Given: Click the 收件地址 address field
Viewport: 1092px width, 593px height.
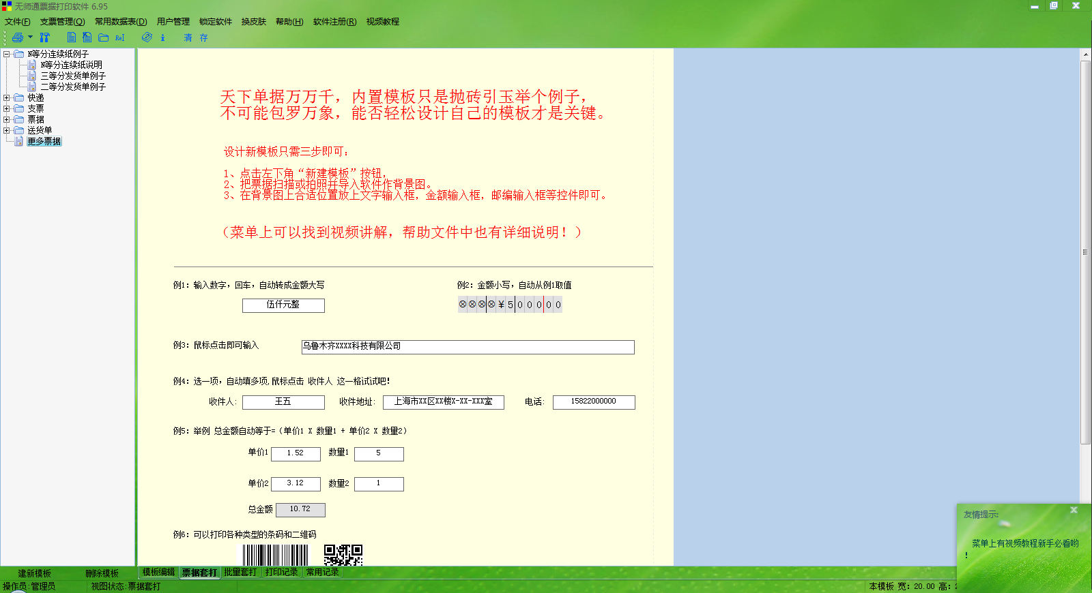Looking at the screenshot, I should pyautogui.click(x=444, y=402).
